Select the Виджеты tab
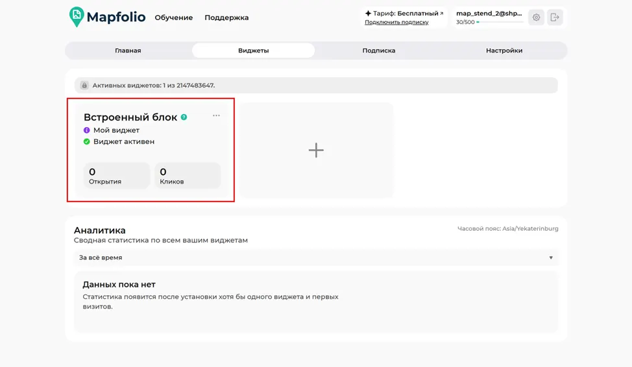Screen dimensions: 632x367 (x=254, y=51)
